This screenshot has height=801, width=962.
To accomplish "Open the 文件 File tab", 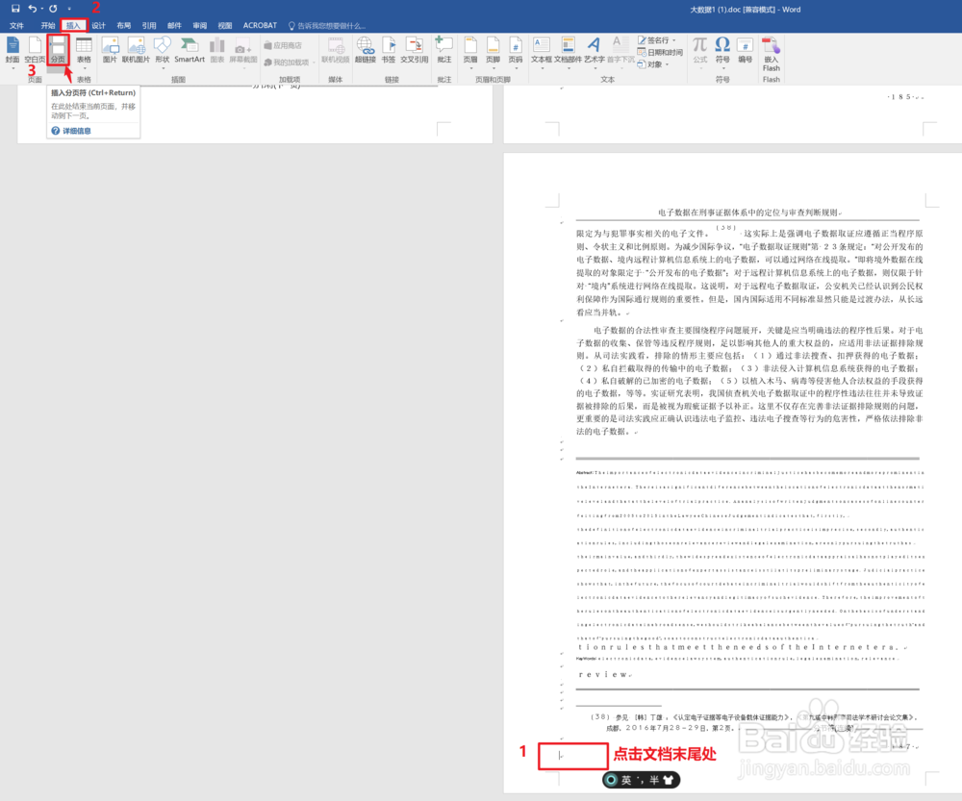I will (x=16, y=26).
